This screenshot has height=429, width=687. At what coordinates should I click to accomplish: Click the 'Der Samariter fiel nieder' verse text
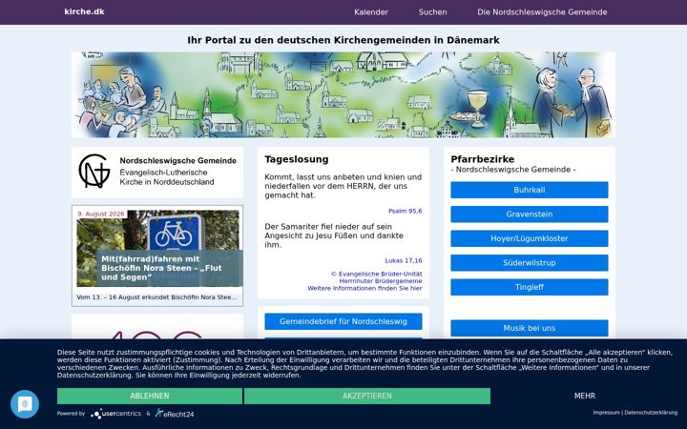(334, 235)
